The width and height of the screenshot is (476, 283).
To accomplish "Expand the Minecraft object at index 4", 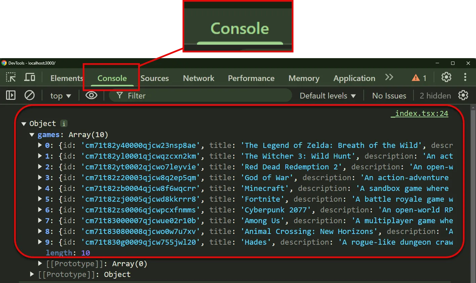I will click(x=40, y=188).
